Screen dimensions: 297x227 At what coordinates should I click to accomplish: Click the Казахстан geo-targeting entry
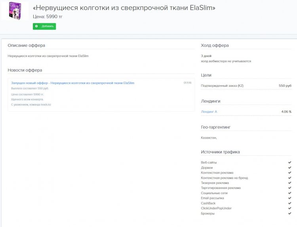click(x=209, y=138)
